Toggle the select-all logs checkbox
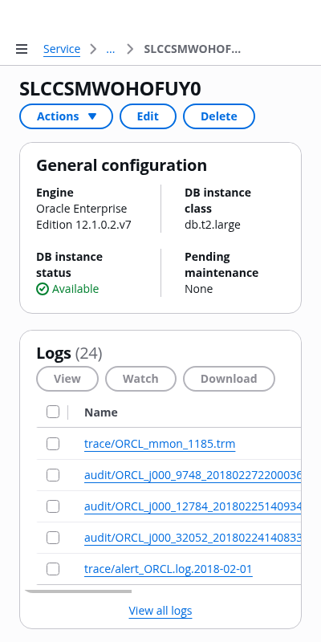The height and width of the screenshot is (642, 321). tap(53, 412)
